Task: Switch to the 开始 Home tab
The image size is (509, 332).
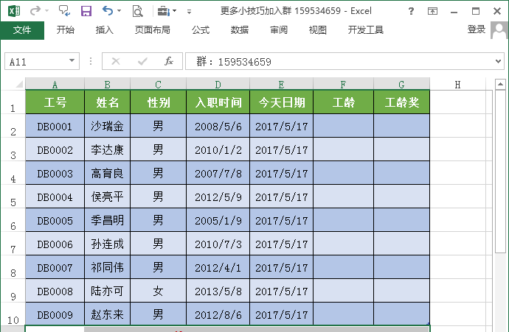Action: (x=65, y=30)
